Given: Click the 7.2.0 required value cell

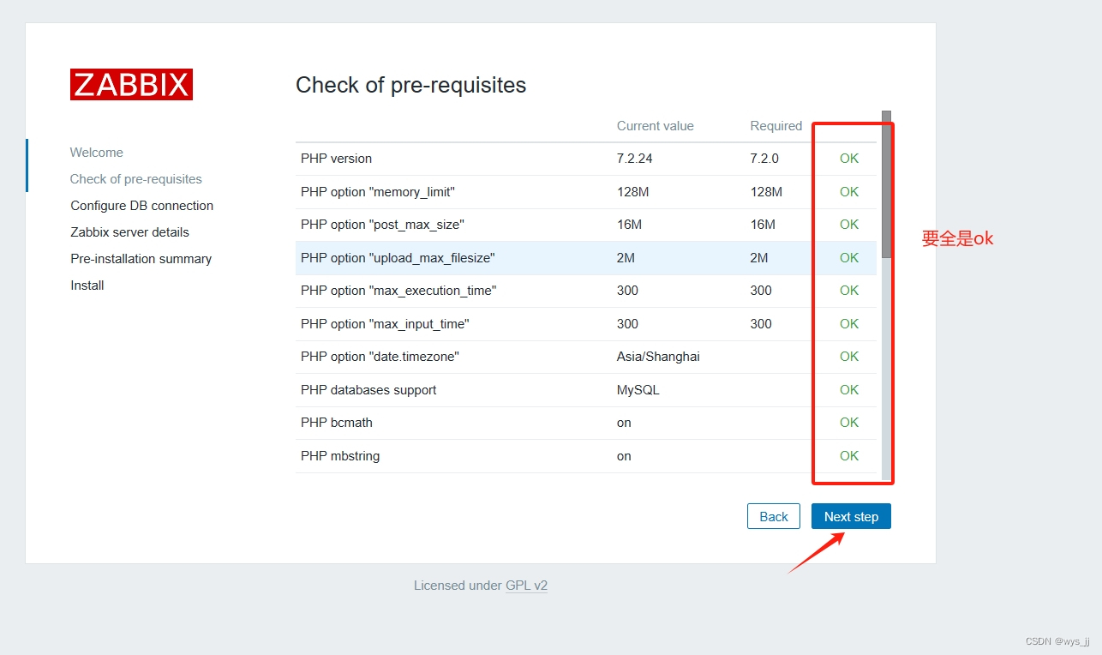Looking at the screenshot, I should click(x=764, y=159).
